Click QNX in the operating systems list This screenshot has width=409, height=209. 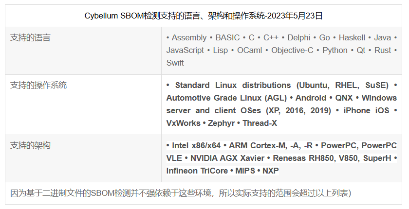[x=345, y=98]
